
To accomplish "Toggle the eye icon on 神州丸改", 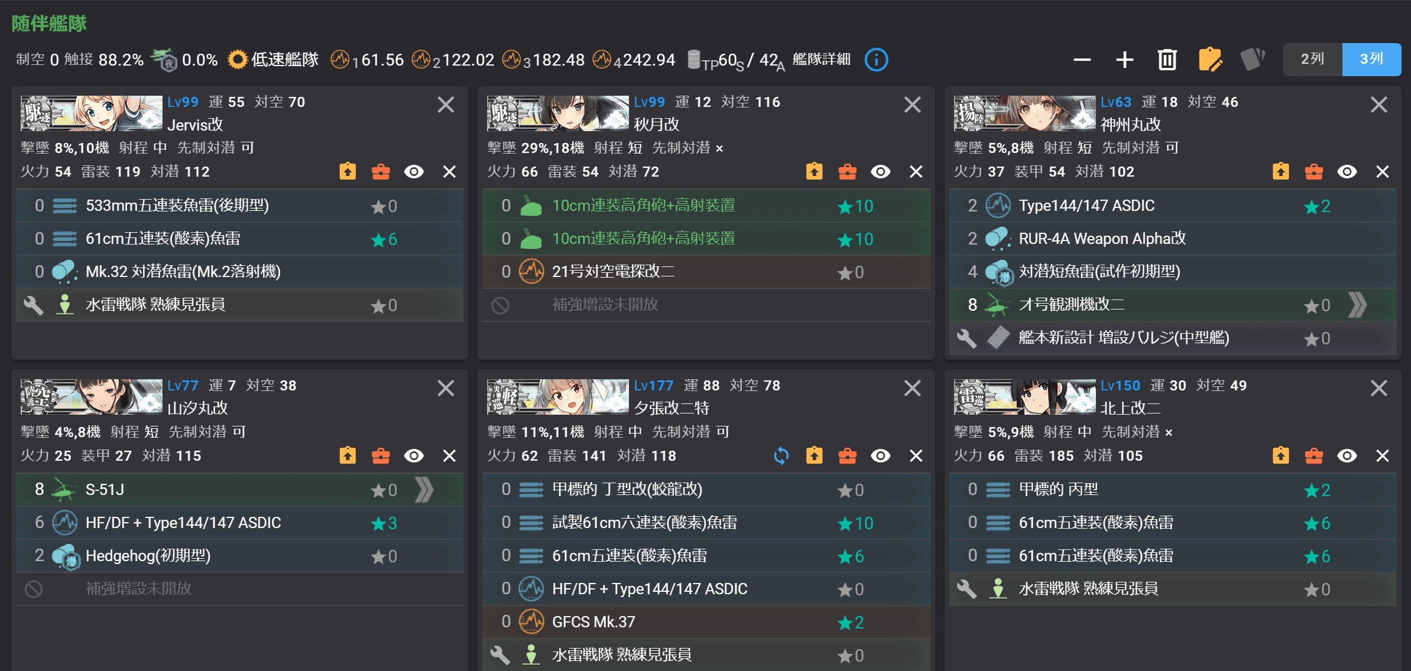I will click(1347, 171).
